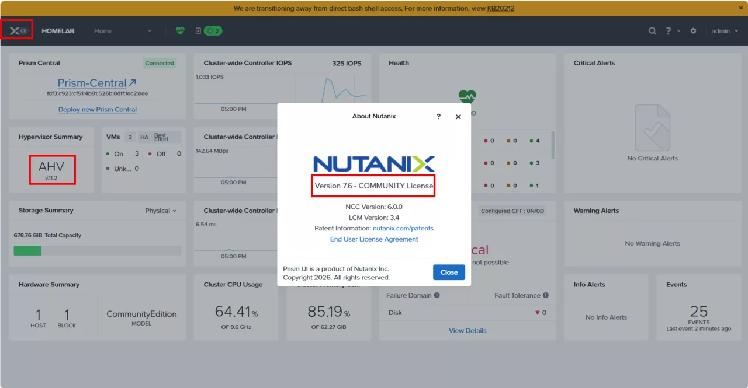Screen dimensions: 748x388
Task: Click the 85.19% memory usage value
Action: pyautogui.click(x=328, y=312)
